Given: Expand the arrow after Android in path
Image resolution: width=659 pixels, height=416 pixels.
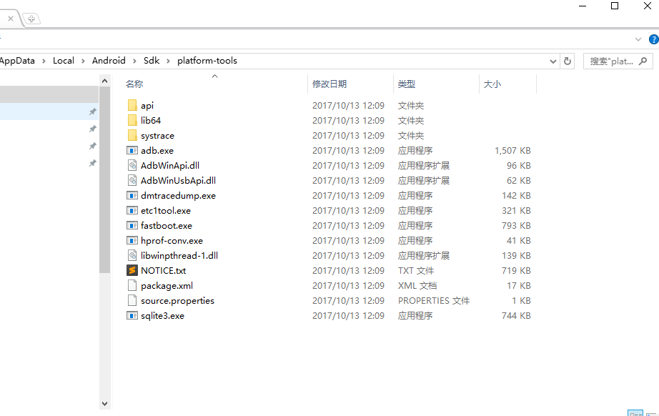Looking at the screenshot, I should click(134, 61).
